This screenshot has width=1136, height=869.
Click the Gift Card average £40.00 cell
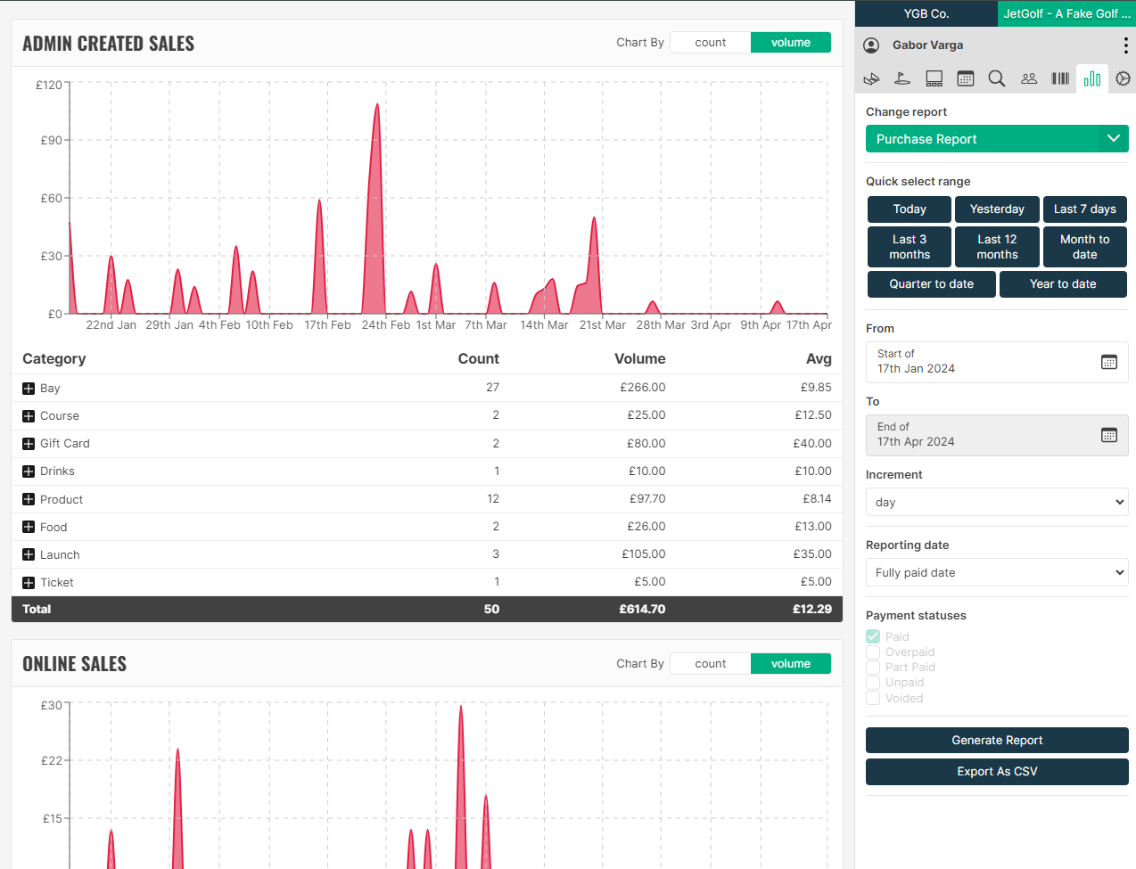click(x=812, y=444)
